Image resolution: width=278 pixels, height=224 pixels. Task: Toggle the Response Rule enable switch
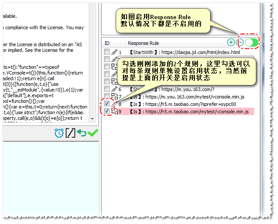(x=251, y=42)
